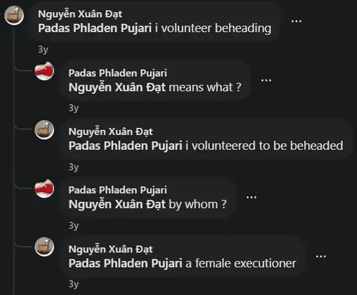This screenshot has width=357, height=295.
Task: Open the top comment author name Nguyễn Xuân Đạt
Action: [x=80, y=14]
